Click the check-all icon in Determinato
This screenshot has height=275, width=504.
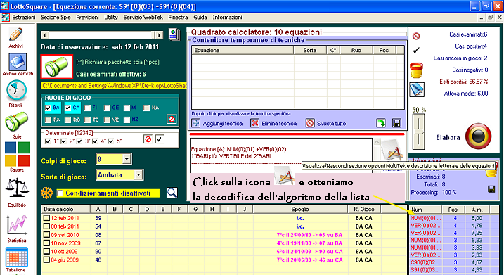[160, 139]
